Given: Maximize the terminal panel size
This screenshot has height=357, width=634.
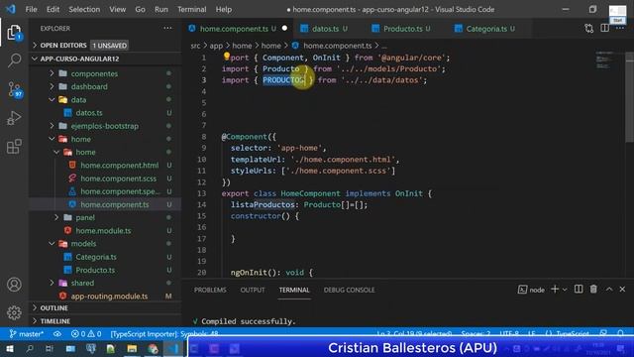Looking at the screenshot, I should point(609,289).
